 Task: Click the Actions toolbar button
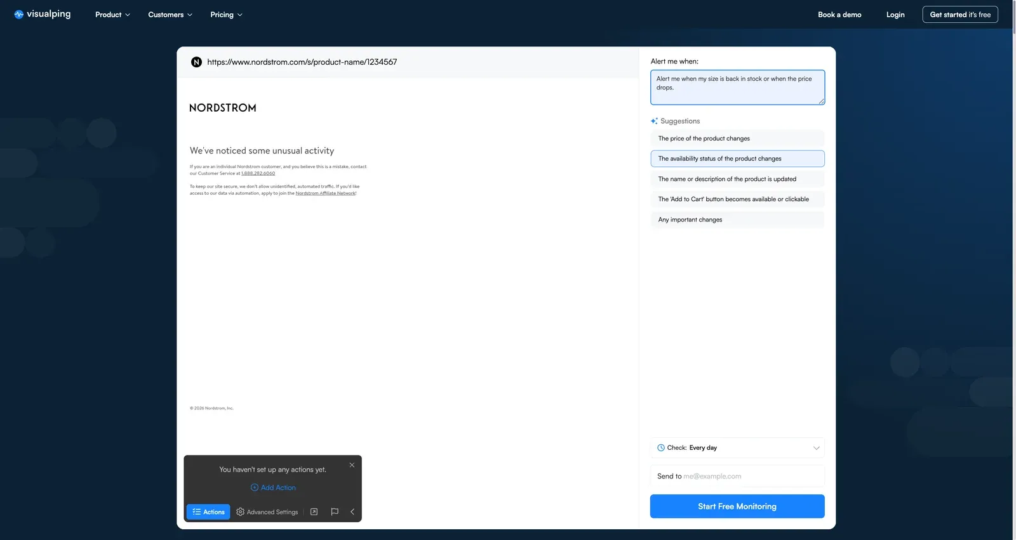point(208,511)
